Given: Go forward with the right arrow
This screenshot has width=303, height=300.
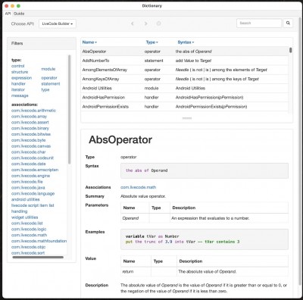Looking at the screenshot, I should pyautogui.click(x=145, y=23).
